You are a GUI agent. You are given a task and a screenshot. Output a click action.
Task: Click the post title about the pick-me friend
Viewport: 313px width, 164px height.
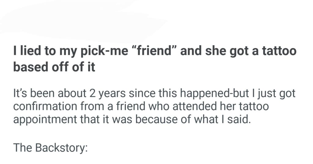(x=154, y=59)
